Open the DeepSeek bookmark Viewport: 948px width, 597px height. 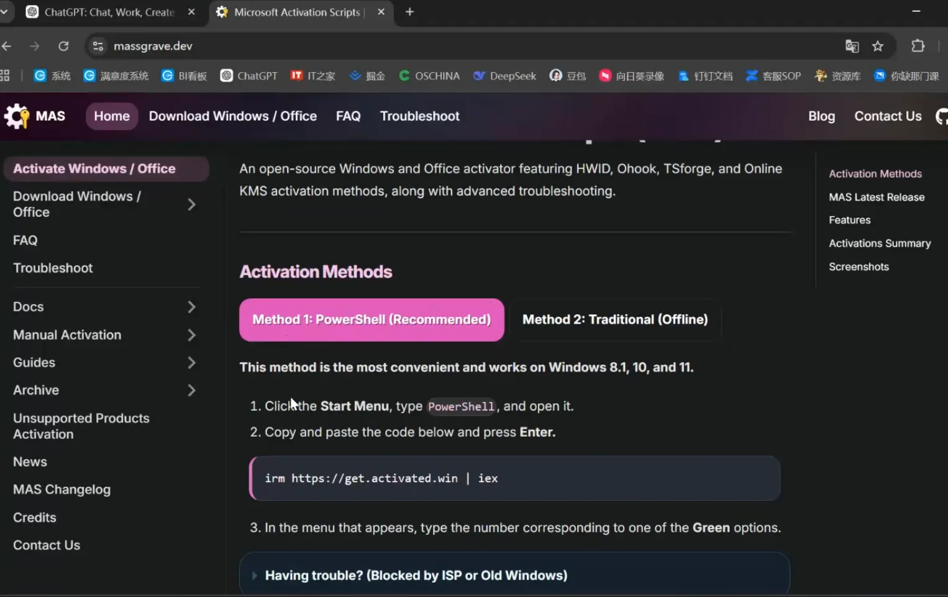504,76
